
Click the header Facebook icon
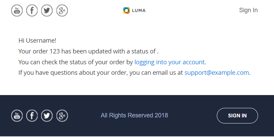click(x=32, y=10)
